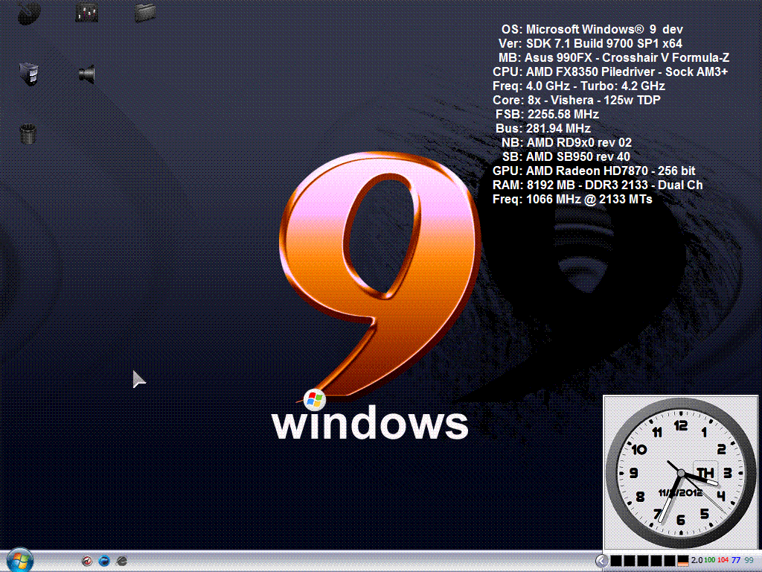The height and width of the screenshot is (572, 762).
Task: Open the mouse icon on the desktop
Action: [28, 13]
